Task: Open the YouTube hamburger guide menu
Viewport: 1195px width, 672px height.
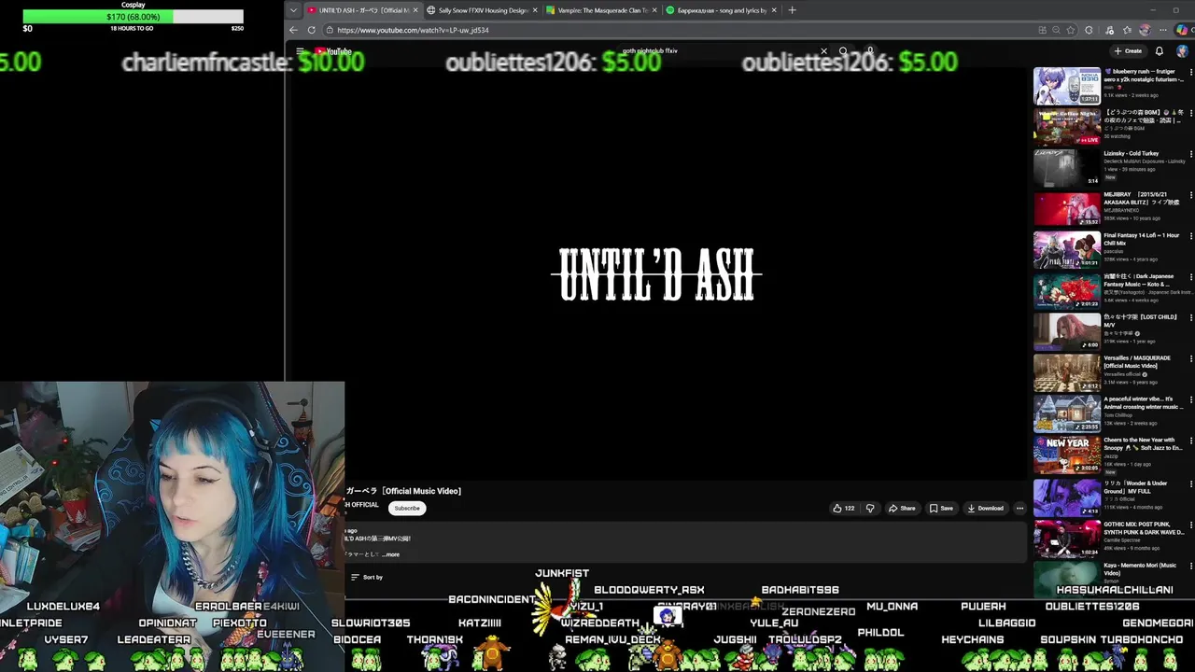Action: click(300, 51)
